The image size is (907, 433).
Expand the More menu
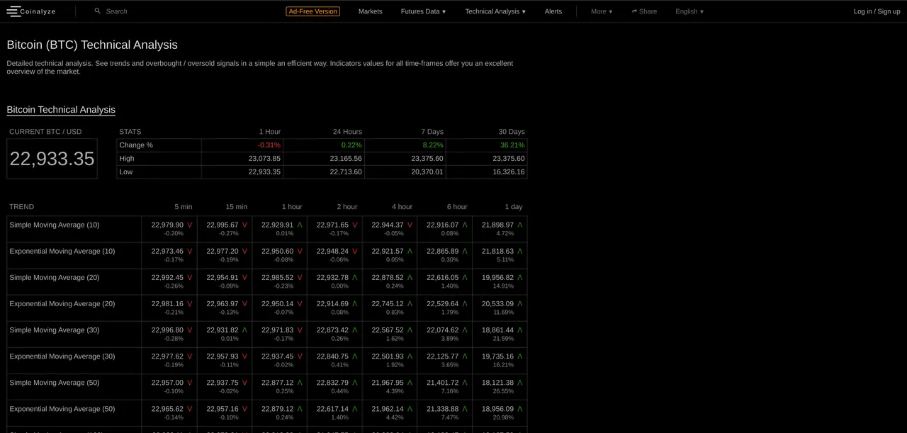click(602, 11)
